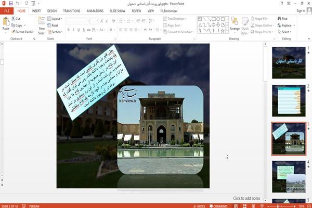Toggle Underline formatting
The height and width of the screenshot is (208, 312).
pos(79,30)
